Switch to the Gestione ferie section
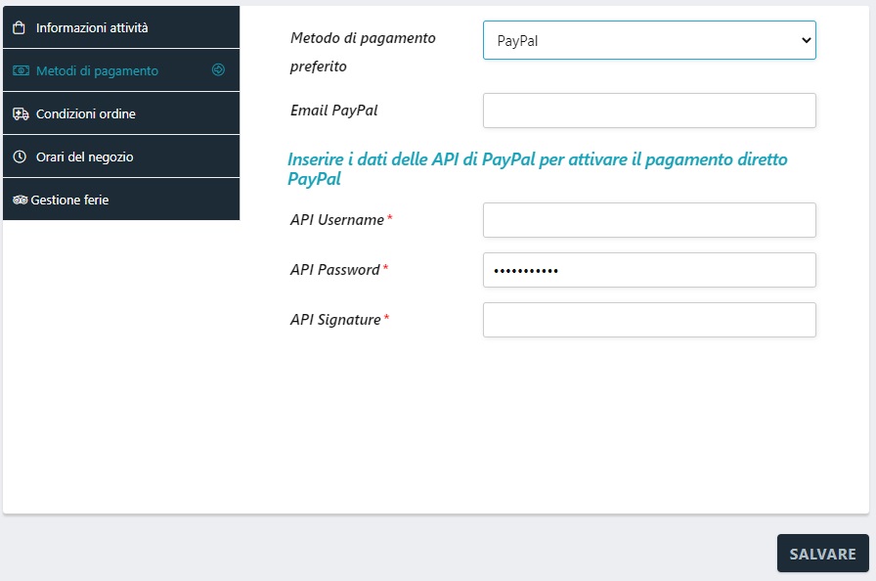Viewport: 876px width, 581px height. (69, 201)
